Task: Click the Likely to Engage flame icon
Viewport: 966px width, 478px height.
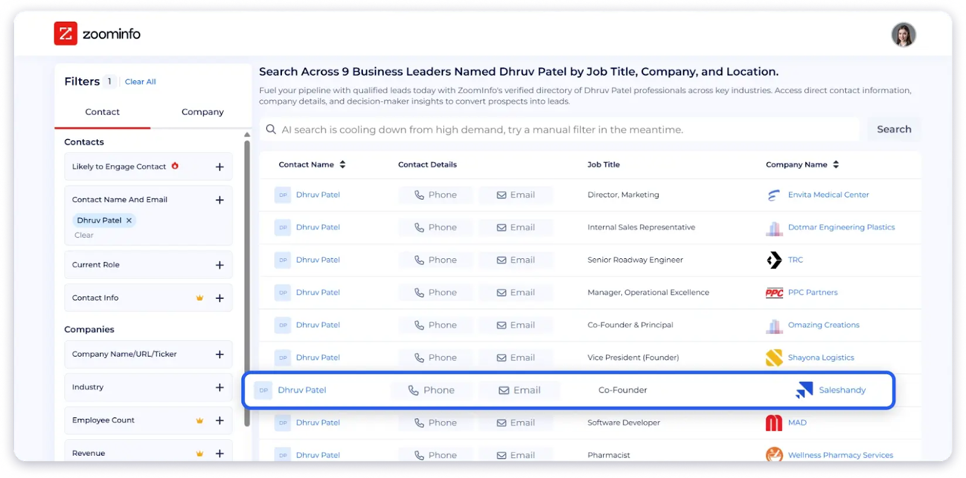Action: click(x=175, y=166)
